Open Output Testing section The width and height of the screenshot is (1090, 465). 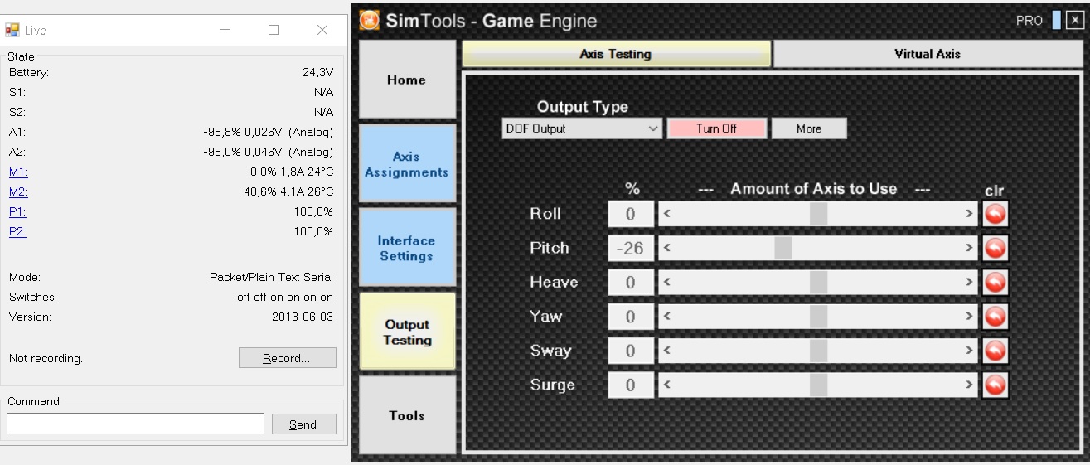point(407,332)
